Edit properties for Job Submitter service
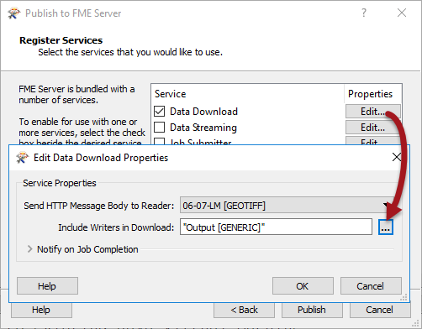Viewport: 422px width, 329px height. (x=373, y=141)
